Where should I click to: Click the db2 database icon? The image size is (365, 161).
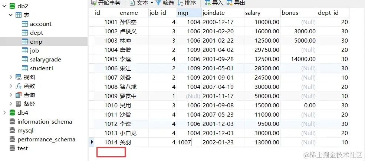[12, 6]
